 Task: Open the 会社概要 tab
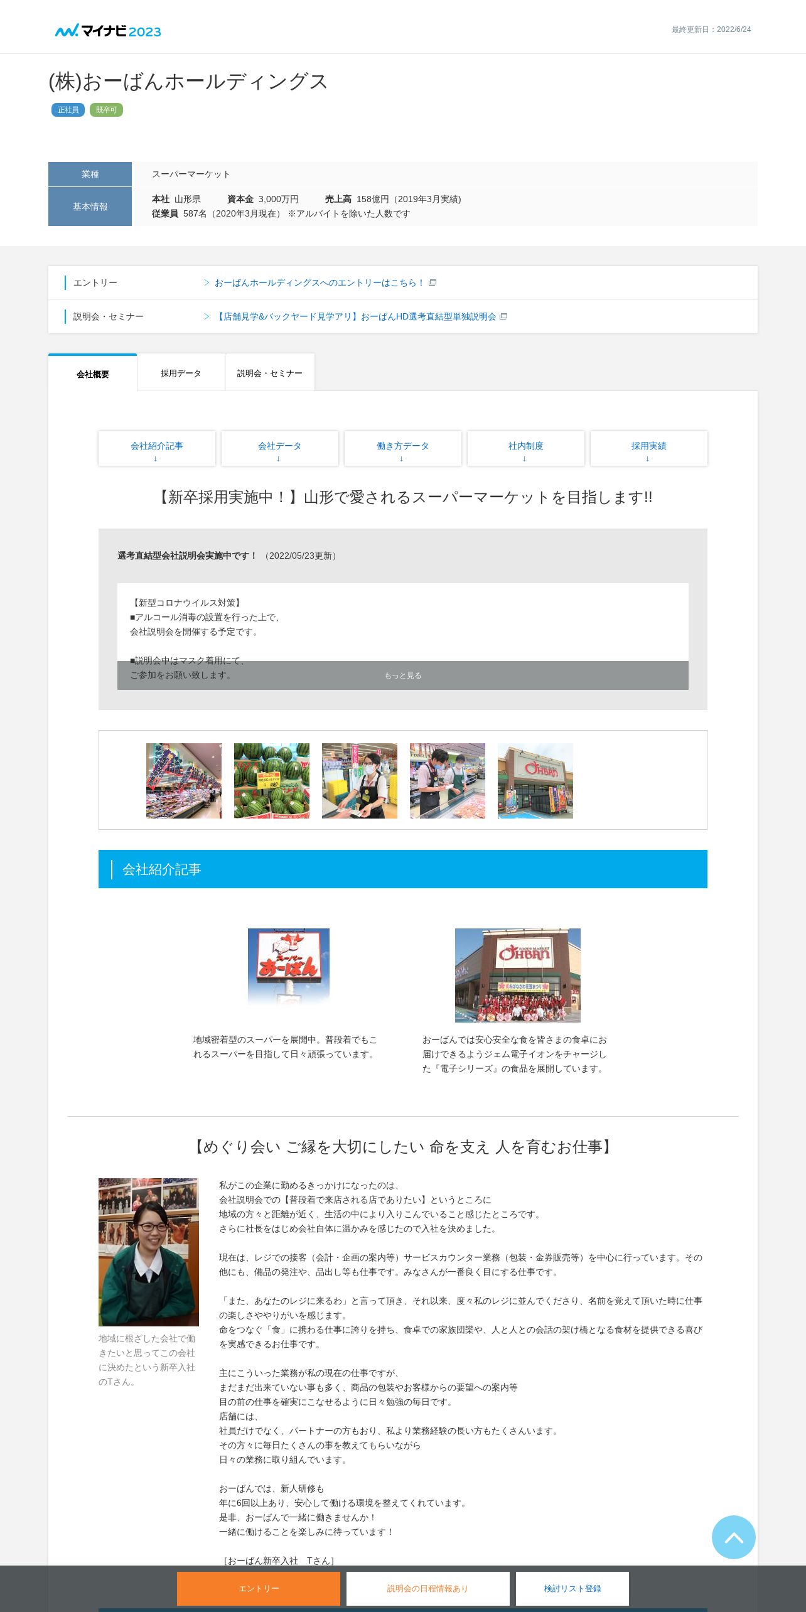(93, 373)
